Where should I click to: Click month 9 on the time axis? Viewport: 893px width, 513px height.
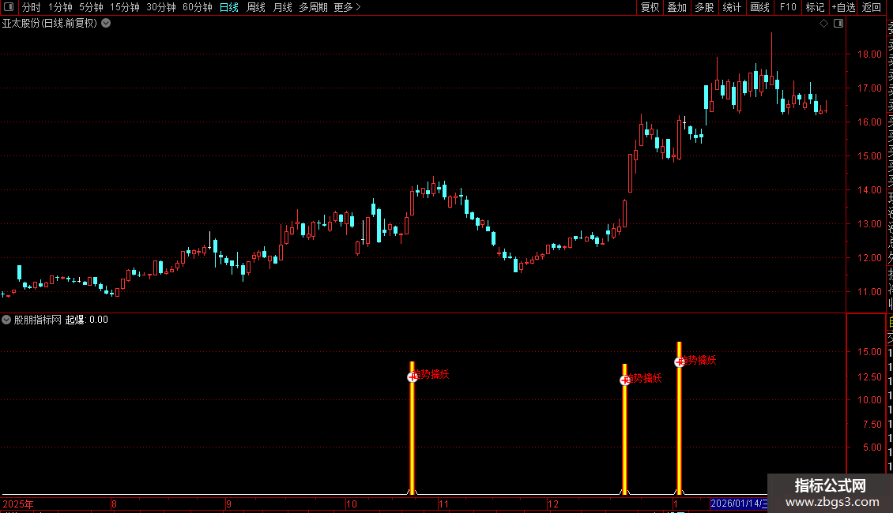pos(228,504)
